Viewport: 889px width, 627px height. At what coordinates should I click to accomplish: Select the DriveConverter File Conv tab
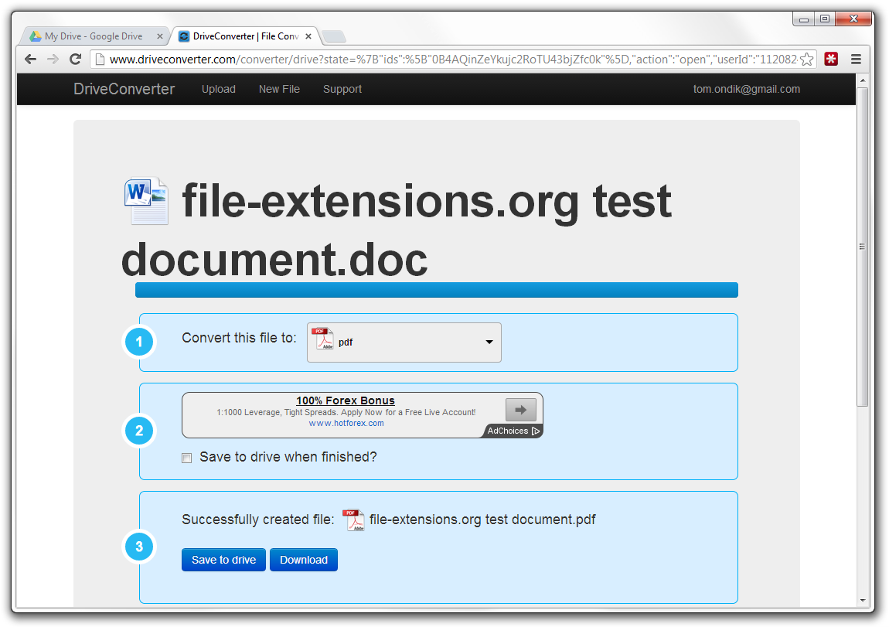[245, 36]
